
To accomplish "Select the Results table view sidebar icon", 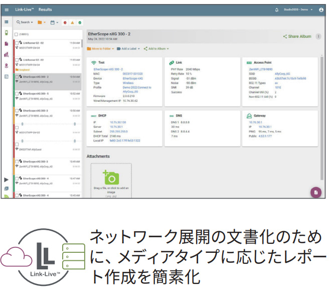I will (7, 22).
